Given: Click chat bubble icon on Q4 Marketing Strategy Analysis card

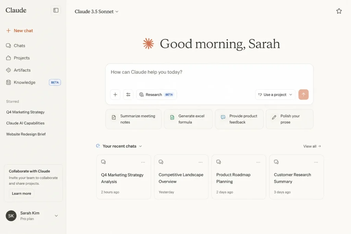Looking at the screenshot, I should [104, 162].
